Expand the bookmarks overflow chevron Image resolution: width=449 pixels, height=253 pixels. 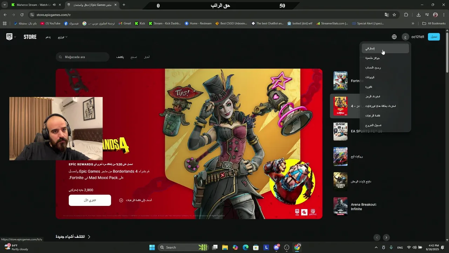click(413, 24)
